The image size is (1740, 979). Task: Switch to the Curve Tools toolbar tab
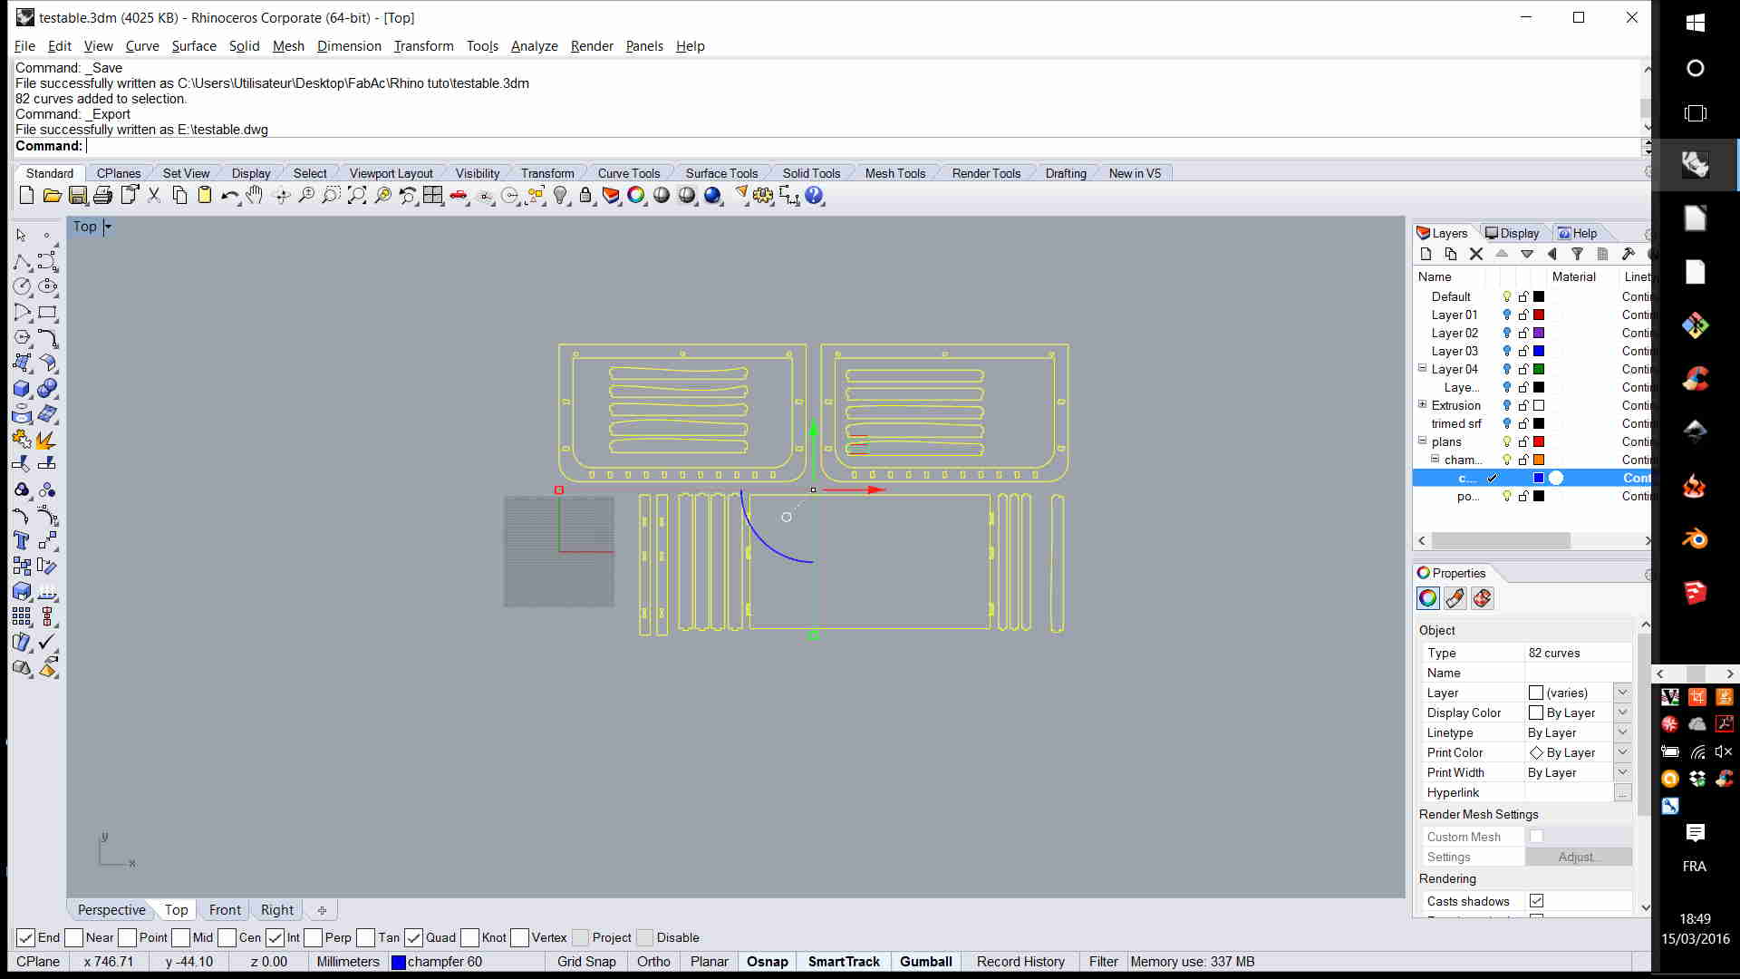pyautogui.click(x=628, y=174)
